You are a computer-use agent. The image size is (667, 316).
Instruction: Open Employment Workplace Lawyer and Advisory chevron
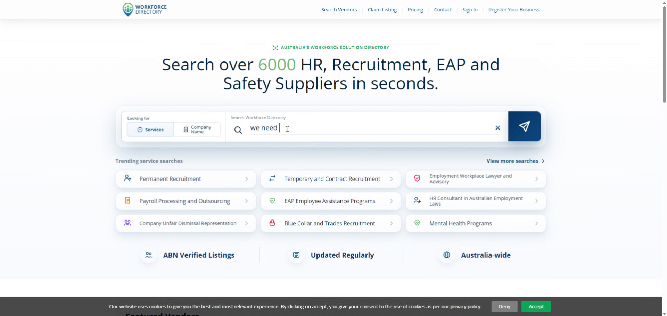[536, 179]
